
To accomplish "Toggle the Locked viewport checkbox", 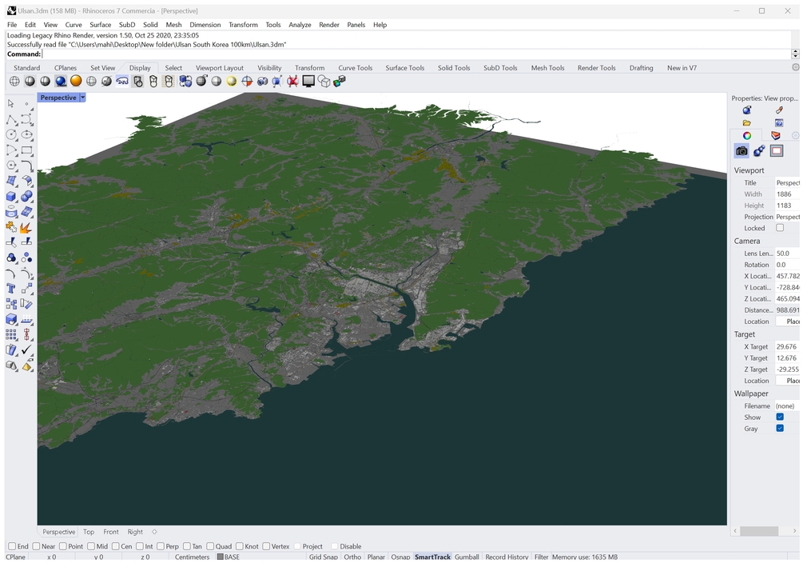I will (x=780, y=228).
